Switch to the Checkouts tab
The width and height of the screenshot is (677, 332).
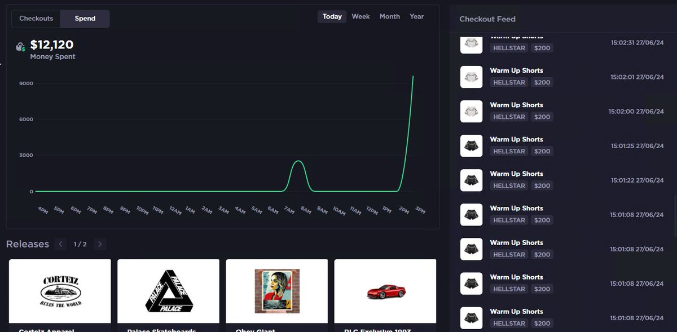36,18
